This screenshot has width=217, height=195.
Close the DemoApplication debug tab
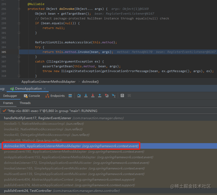pos(45,89)
